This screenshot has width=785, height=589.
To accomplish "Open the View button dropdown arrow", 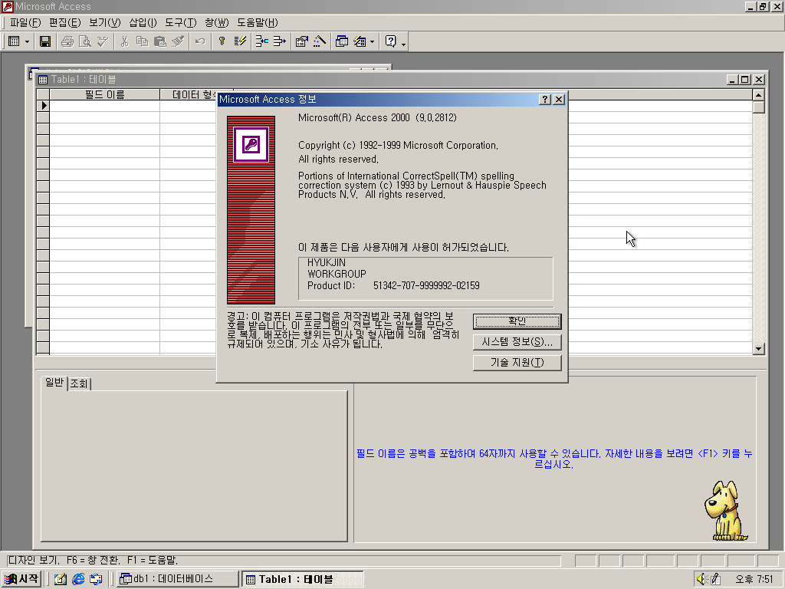I will [27, 41].
